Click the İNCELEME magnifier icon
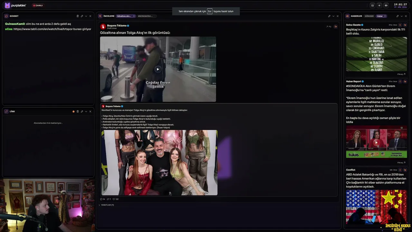Viewport: 412px width, 232px height. pos(100,16)
